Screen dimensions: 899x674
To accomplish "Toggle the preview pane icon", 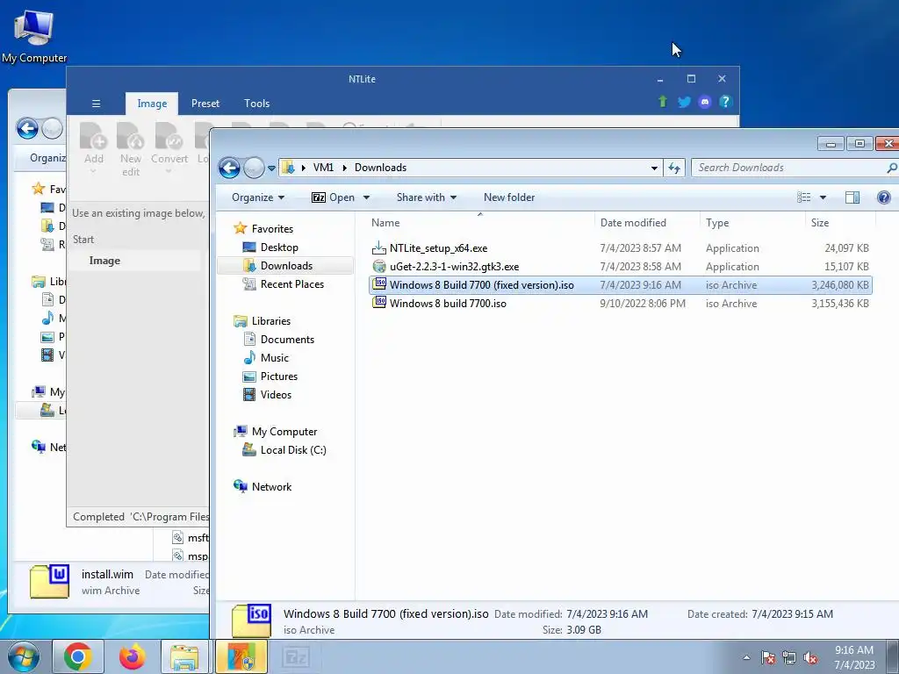I will [852, 197].
